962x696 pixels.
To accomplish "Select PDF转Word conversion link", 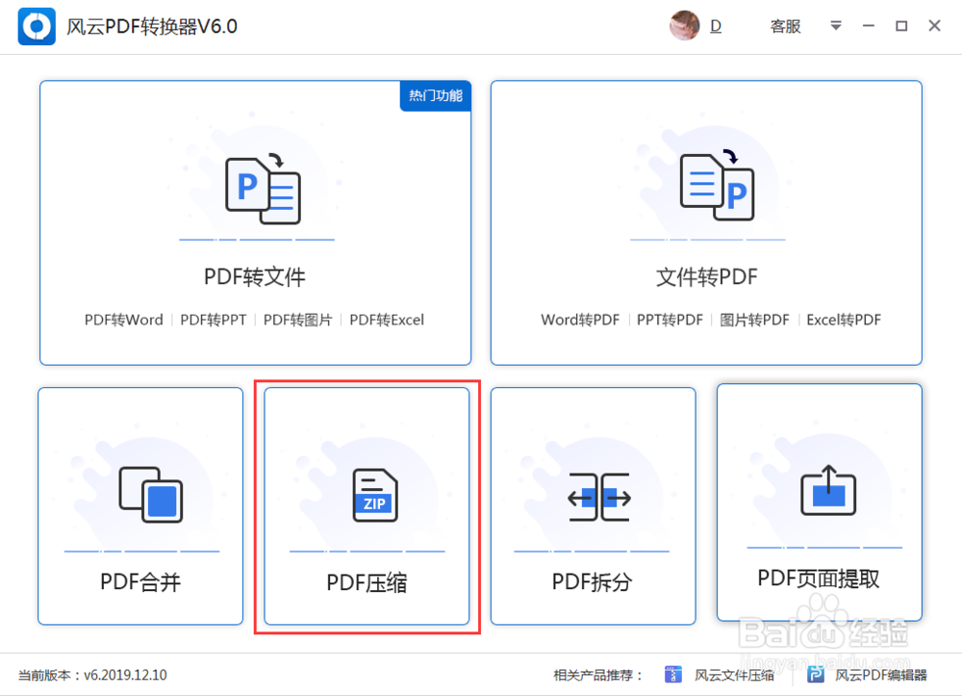I will [123, 320].
